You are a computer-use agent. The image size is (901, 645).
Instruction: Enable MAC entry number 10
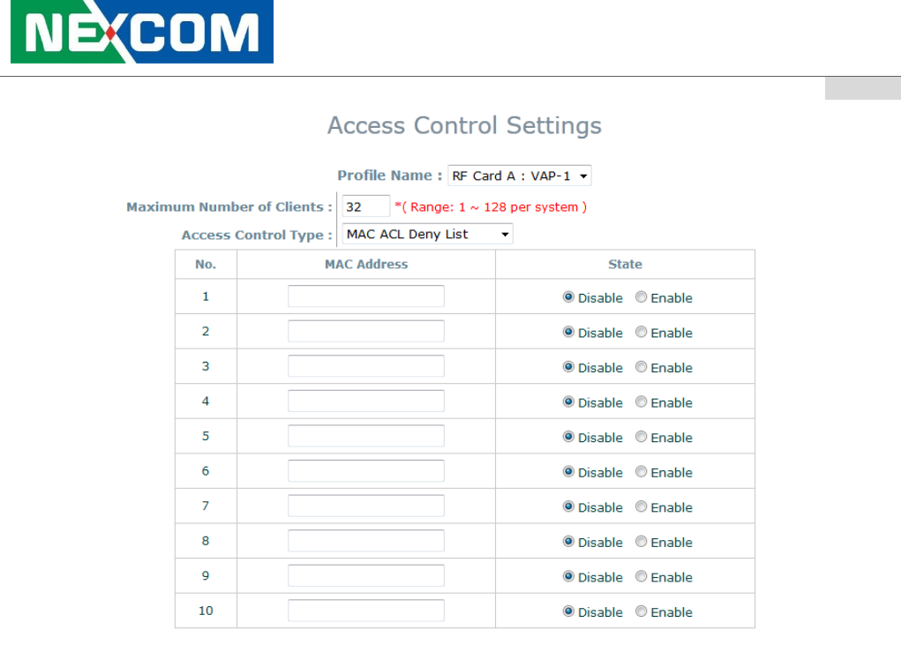coord(642,611)
